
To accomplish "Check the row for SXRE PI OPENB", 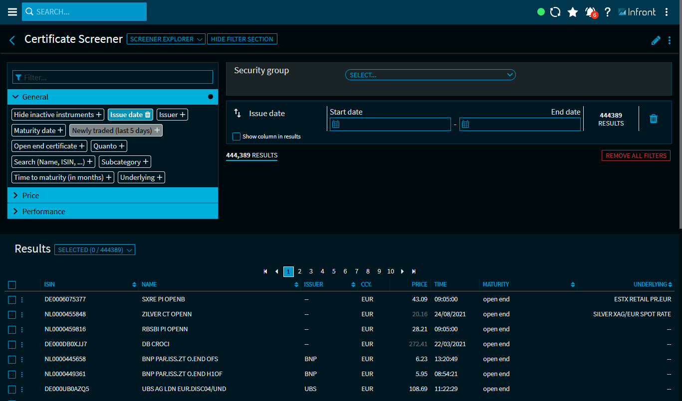I will (x=12, y=300).
